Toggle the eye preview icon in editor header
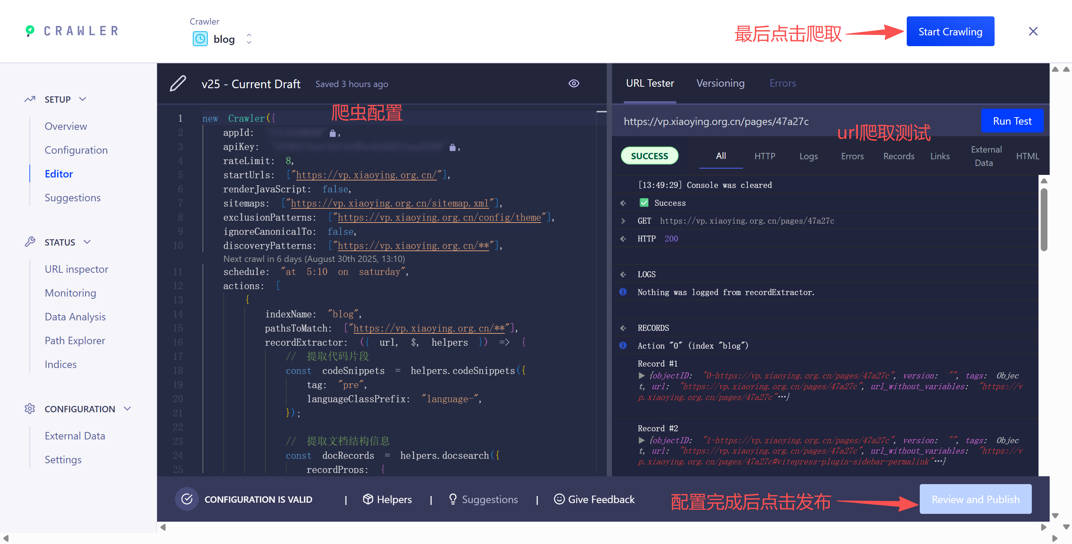The height and width of the screenshot is (544, 1072). pyautogui.click(x=574, y=84)
